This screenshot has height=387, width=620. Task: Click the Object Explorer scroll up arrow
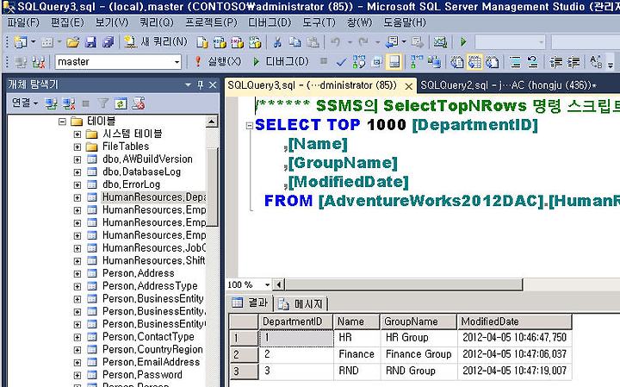point(212,122)
